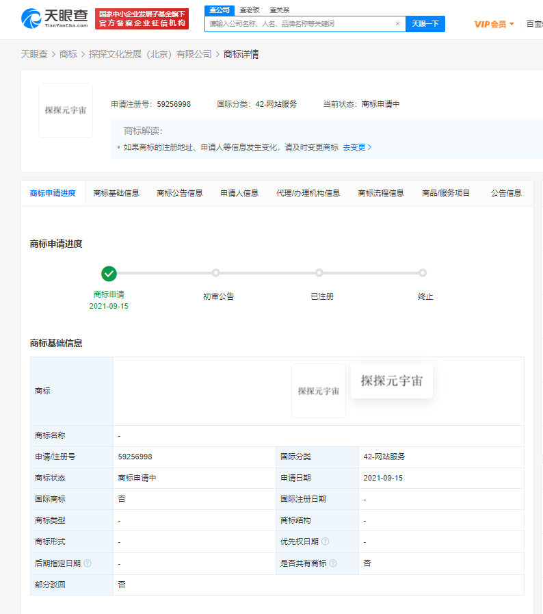Click the 已注册 progress step marker
Viewport: 543px width, 614px height.
(319, 273)
